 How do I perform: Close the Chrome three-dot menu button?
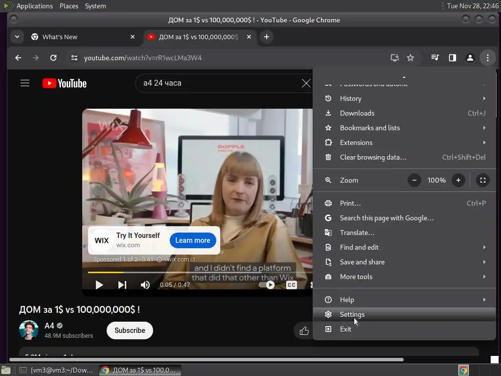(488, 58)
